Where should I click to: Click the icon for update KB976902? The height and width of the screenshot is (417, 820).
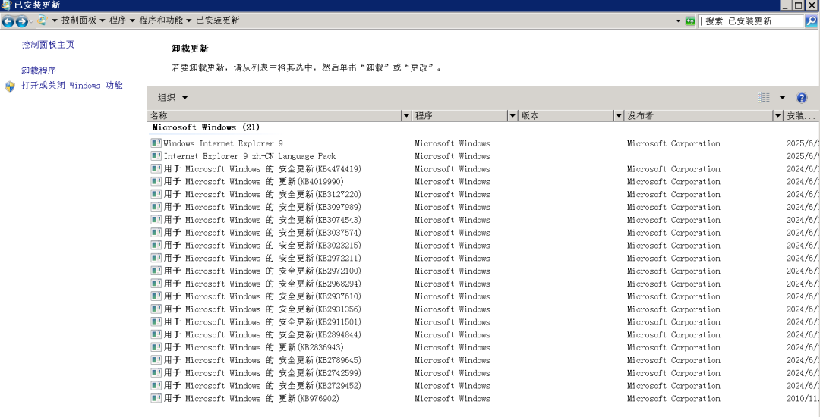(x=156, y=398)
